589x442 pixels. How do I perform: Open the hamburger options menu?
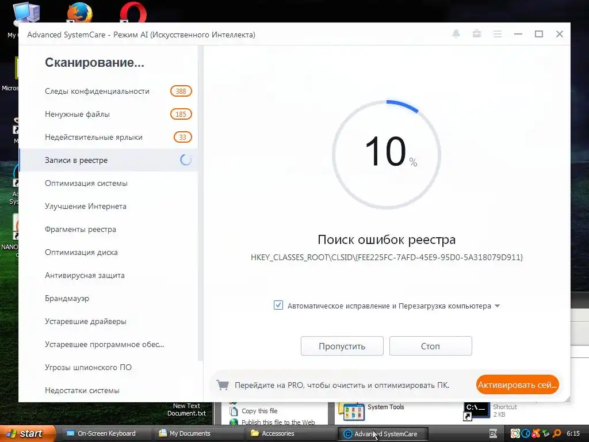498,34
